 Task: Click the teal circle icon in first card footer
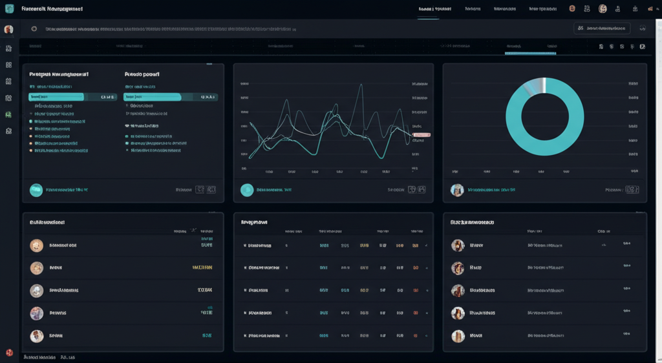coord(36,190)
